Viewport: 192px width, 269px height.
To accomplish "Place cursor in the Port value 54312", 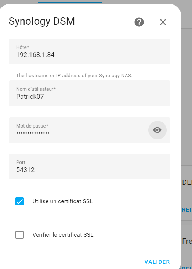I will pyautogui.click(x=25, y=170).
